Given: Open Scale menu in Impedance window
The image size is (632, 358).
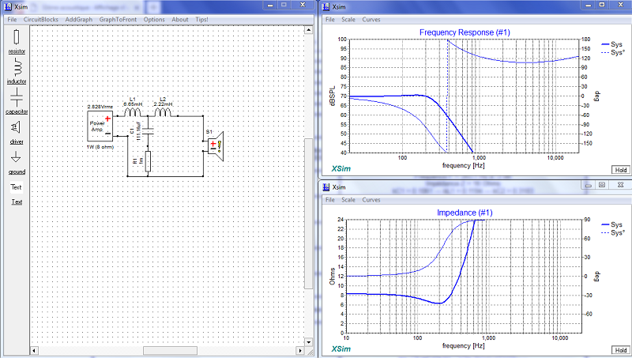Looking at the screenshot, I should tap(348, 200).
